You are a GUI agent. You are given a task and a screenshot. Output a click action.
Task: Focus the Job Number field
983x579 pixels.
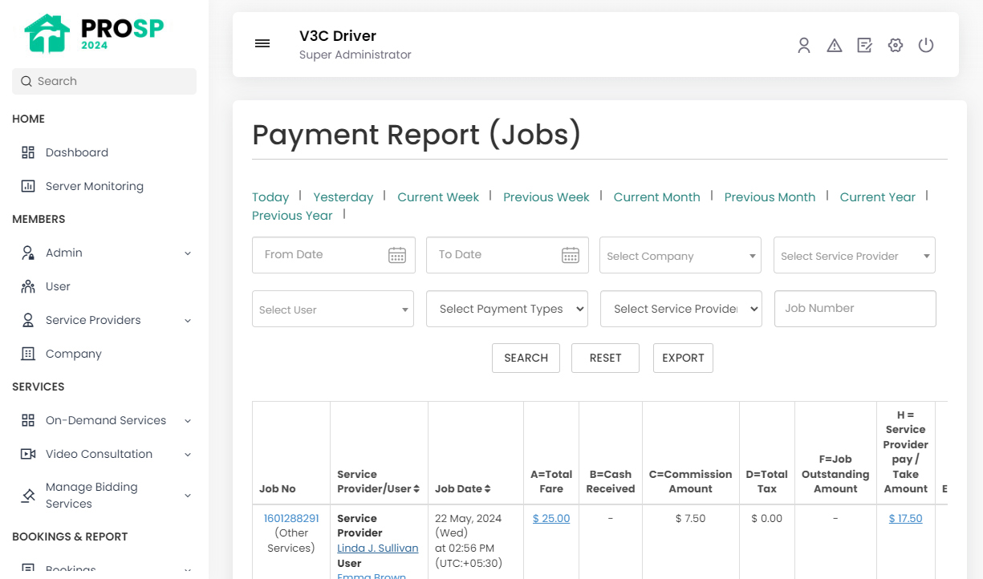[x=855, y=309]
